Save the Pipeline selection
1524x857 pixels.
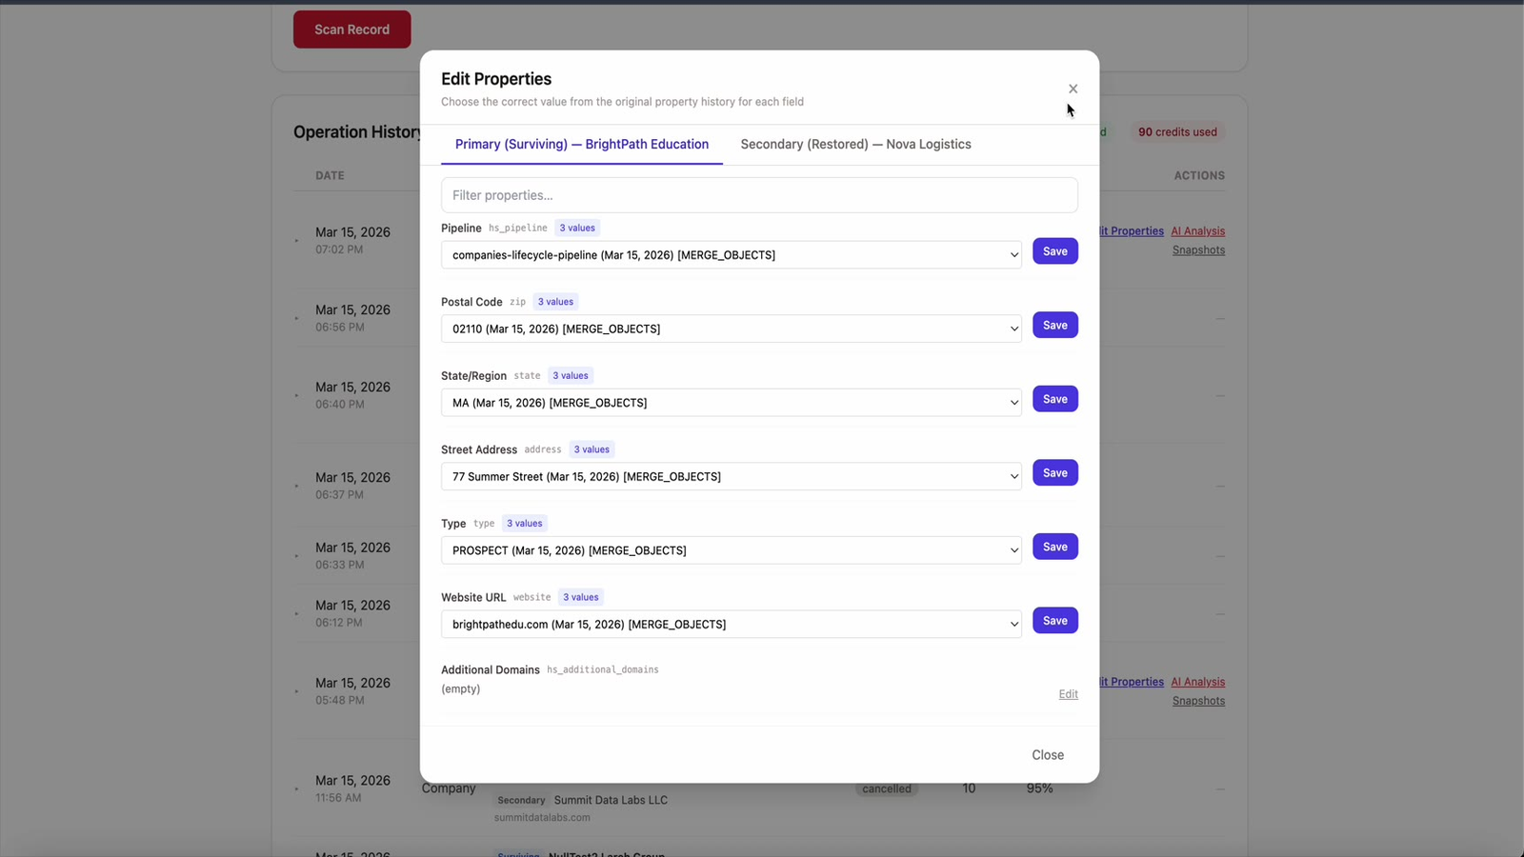pyautogui.click(x=1054, y=250)
